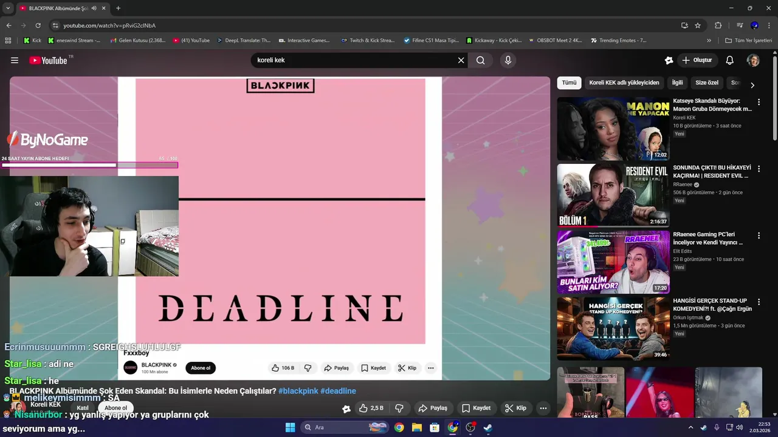Open the 'Katseye Skandalı Büyüyor' title link
The height and width of the screenshot is (437, 778).
712,105
